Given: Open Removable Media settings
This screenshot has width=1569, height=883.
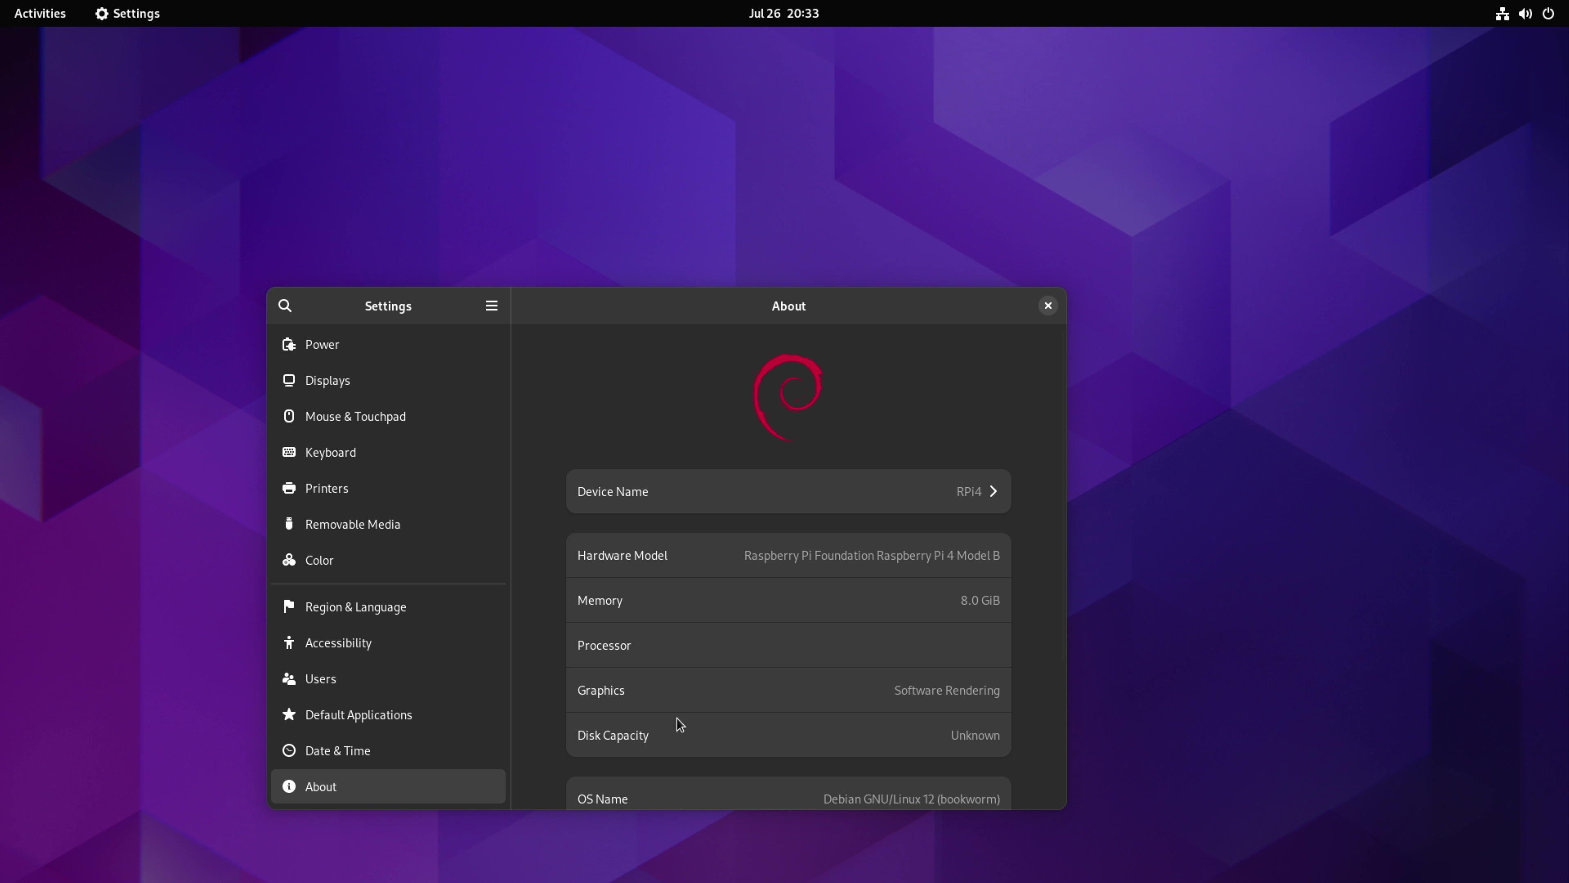Looking at the screenshot, I should click(388, 524).
